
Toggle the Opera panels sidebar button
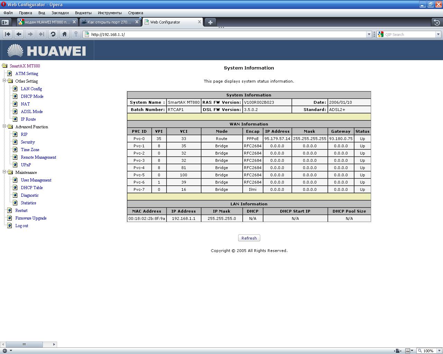5,22
